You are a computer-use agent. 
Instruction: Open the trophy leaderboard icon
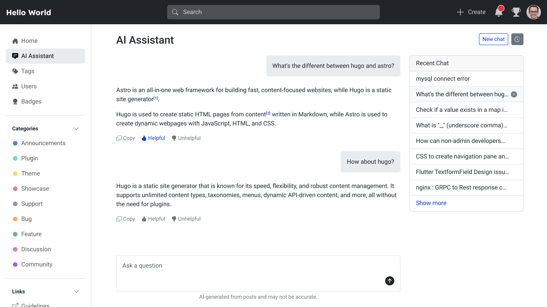pyautogui.click(x=516, y=12)
